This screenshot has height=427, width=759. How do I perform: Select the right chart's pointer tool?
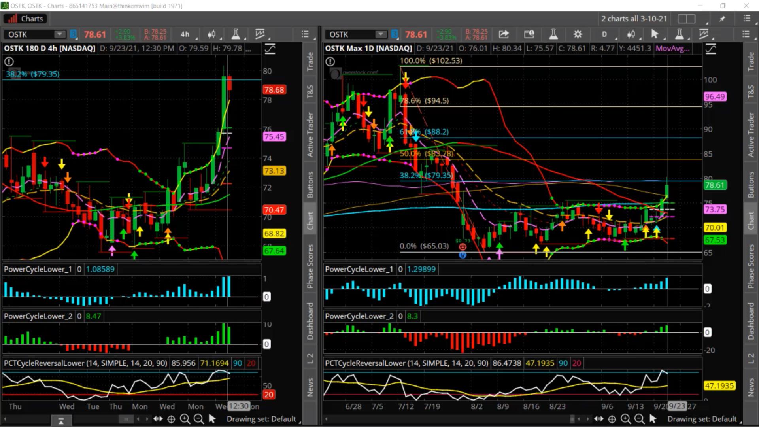(655, 34)
